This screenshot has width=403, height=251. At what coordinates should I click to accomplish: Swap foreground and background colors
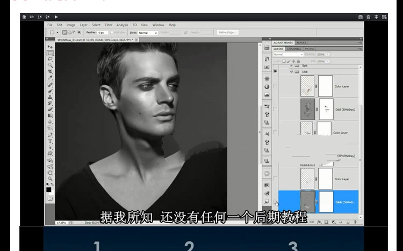53,184
